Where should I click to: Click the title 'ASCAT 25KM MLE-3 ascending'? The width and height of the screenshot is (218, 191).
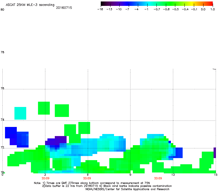point(30,5)
